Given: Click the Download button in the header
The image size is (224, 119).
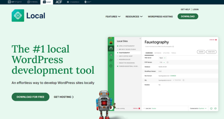Looking at the screenshot, I should [x=188, y=16].
